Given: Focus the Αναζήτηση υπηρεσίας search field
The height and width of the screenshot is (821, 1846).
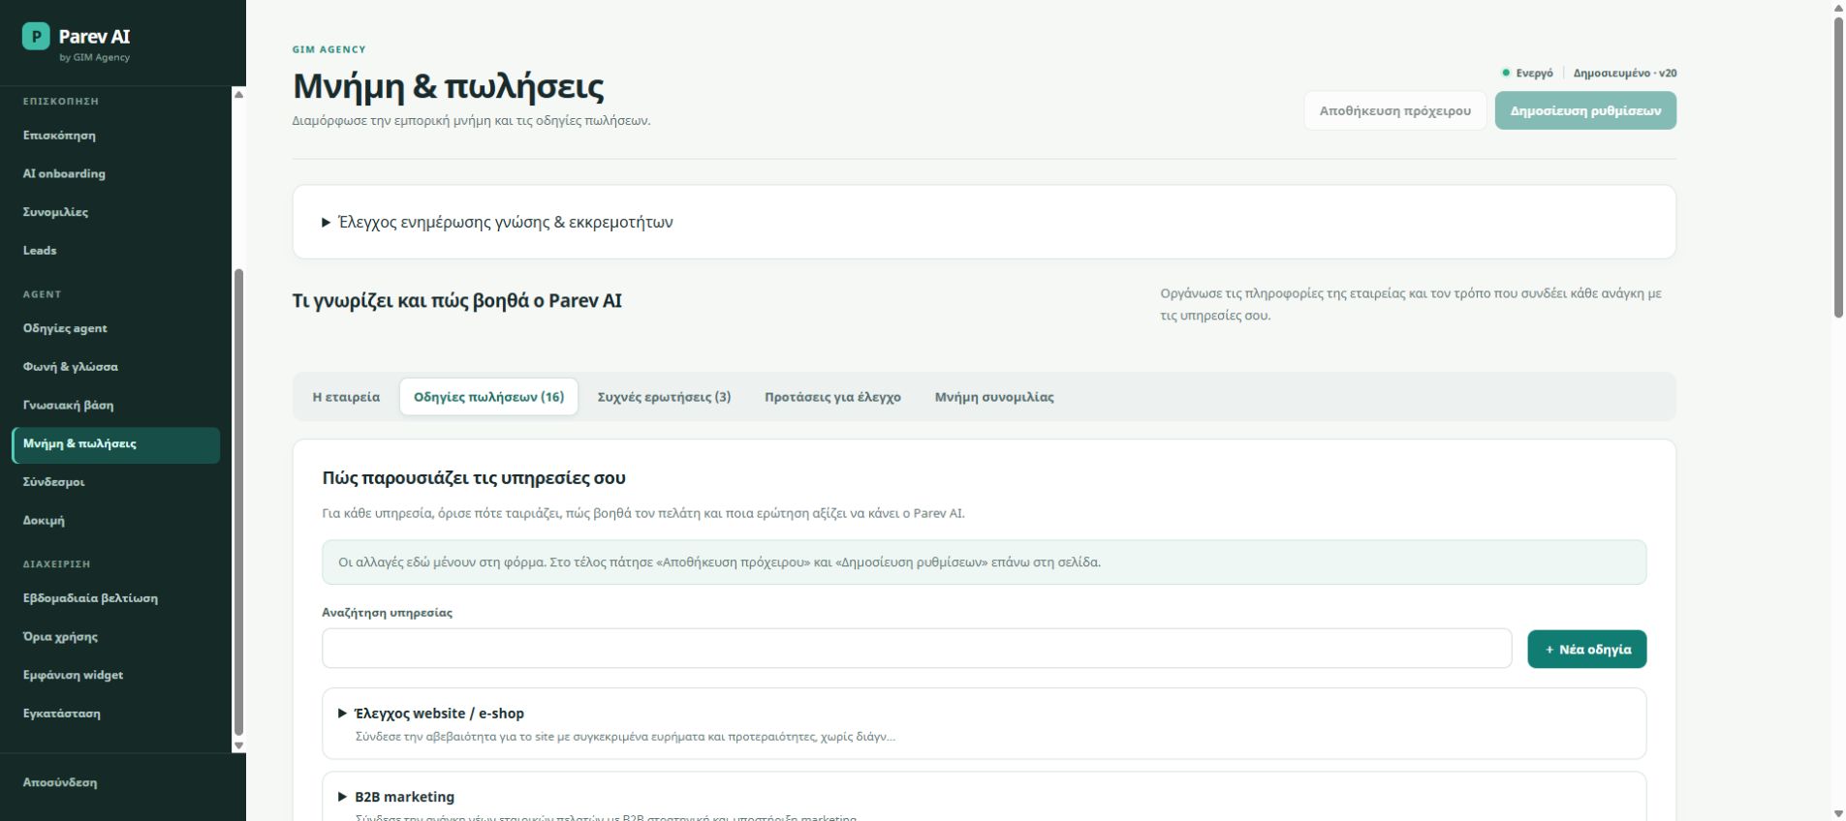Looking at the screenshot, I should point(917,649).
